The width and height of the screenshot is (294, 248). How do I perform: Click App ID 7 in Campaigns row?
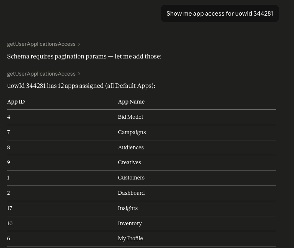click(9, 132)
